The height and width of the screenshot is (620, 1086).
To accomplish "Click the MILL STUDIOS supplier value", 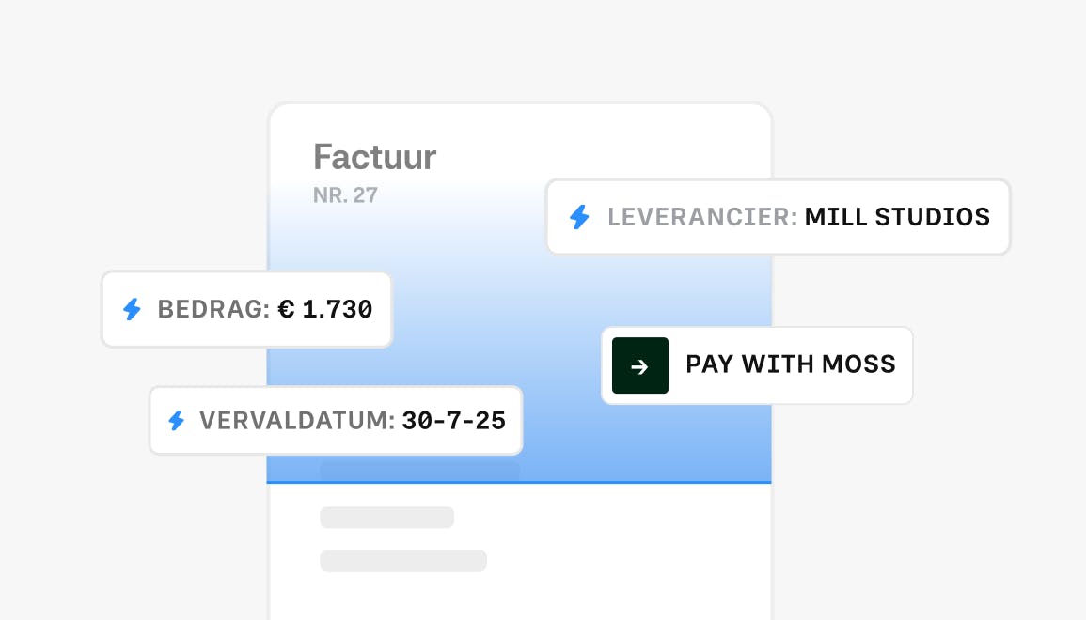I will [x=897, y=218].
